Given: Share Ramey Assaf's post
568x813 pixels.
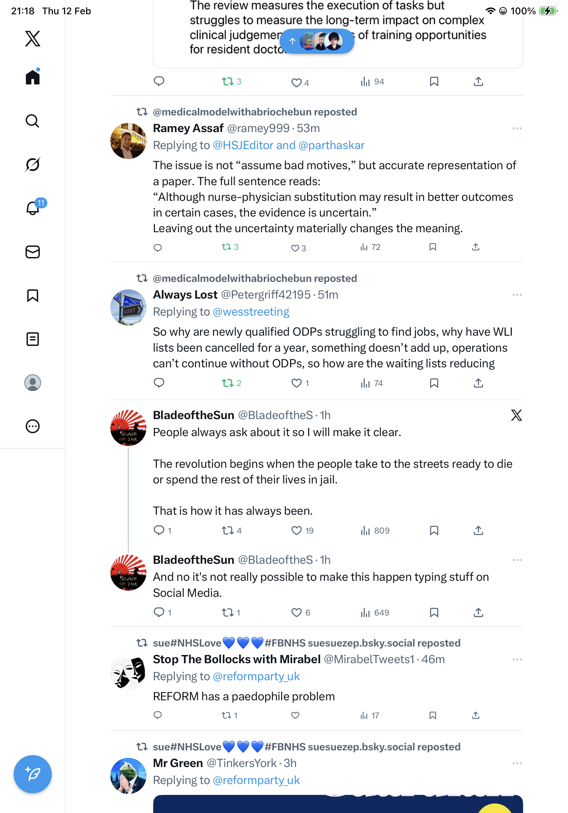Looking at the screenshot, I should click(476, 247).
